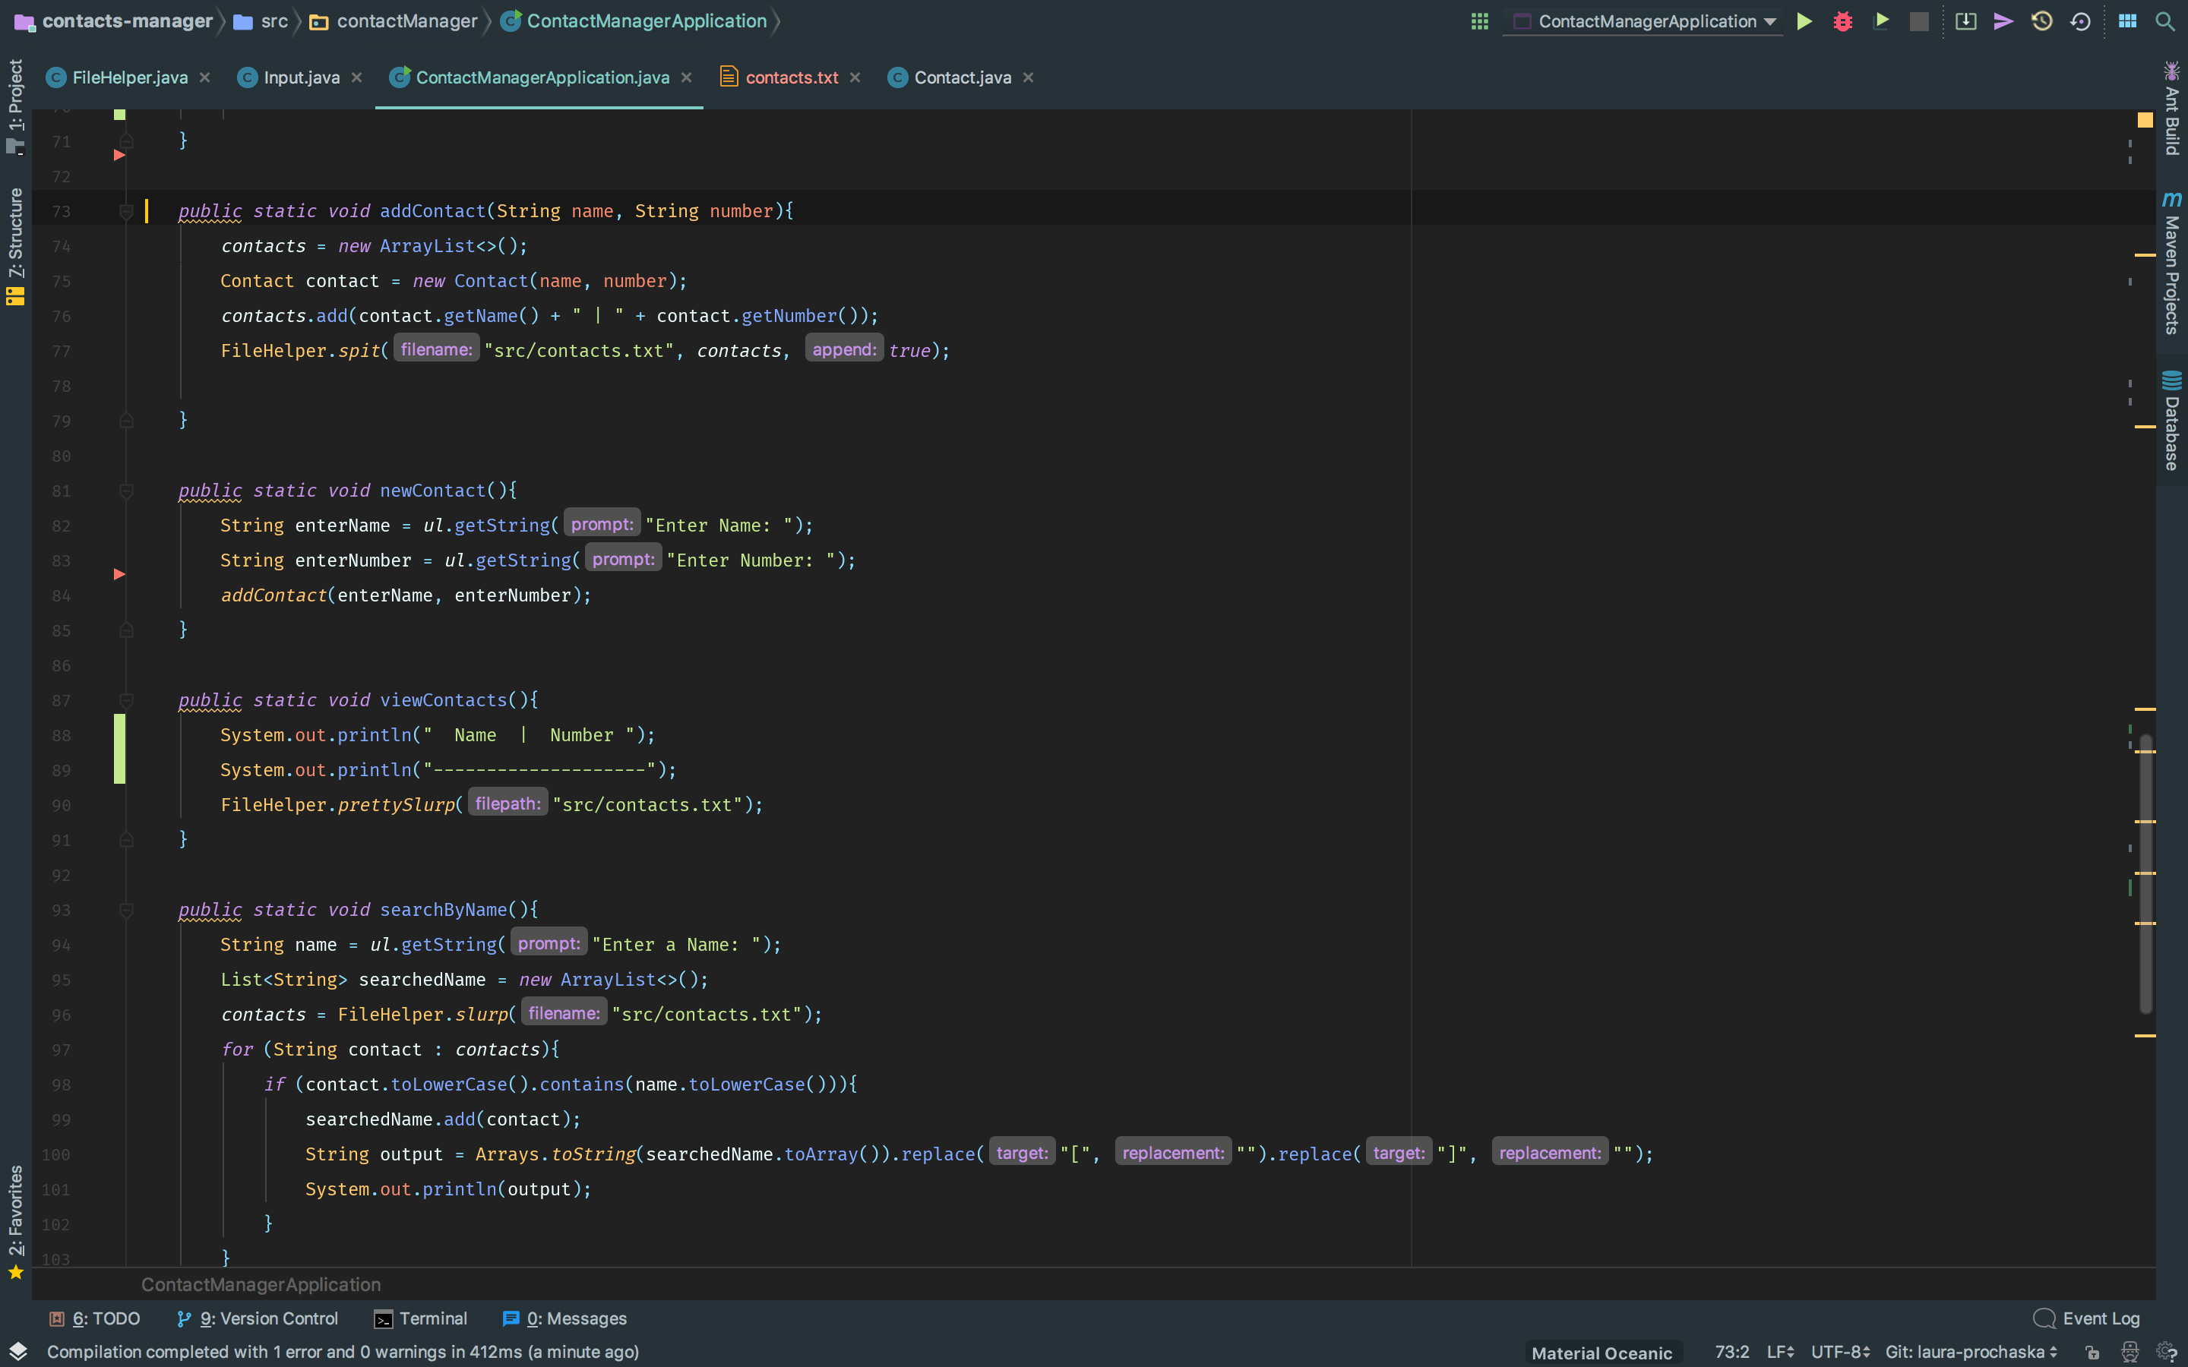Collapse searchByName method fold marker line 93
The height and width of the screenshot is (1367, 2188).
127,911
